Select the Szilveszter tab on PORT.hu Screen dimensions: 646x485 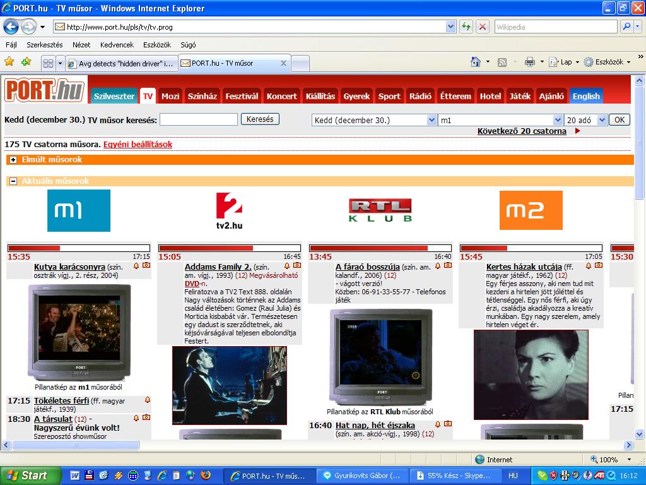click(x=114, y=96)
